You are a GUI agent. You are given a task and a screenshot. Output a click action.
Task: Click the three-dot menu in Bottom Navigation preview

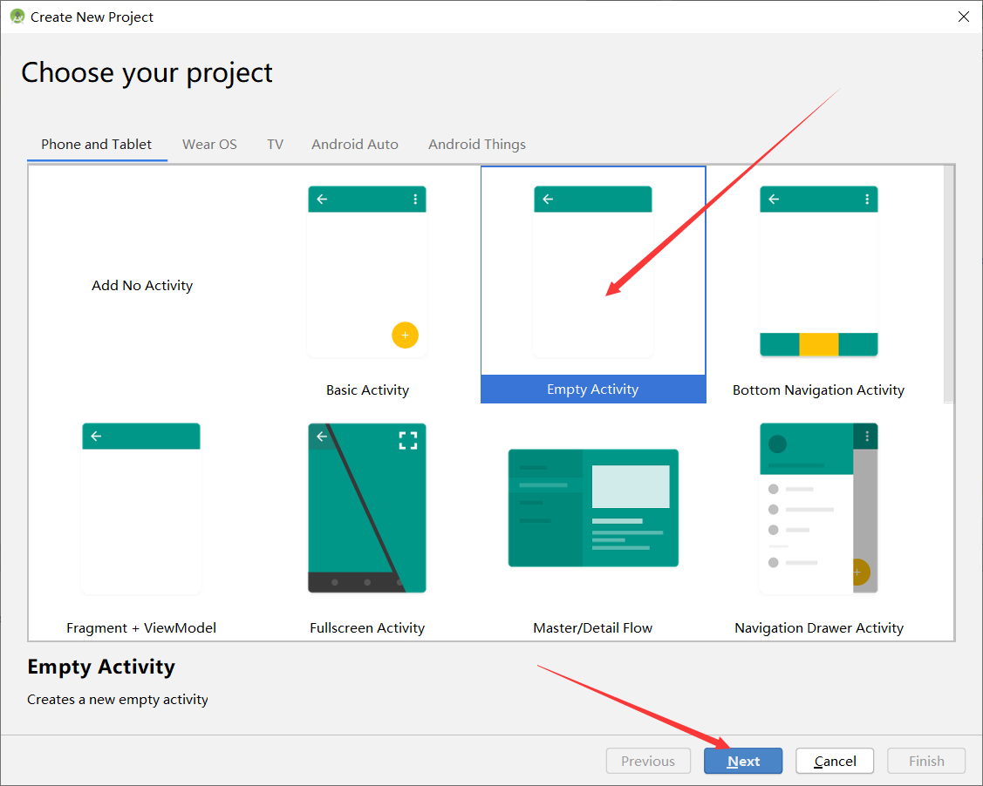click(867, 200)
